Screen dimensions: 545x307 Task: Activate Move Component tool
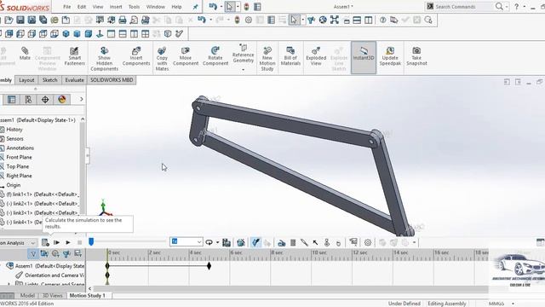tap(186, 56)
